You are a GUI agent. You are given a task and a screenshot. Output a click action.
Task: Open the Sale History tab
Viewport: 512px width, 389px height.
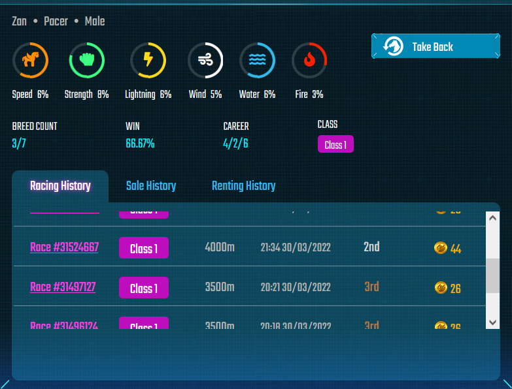tap(151, 186)
